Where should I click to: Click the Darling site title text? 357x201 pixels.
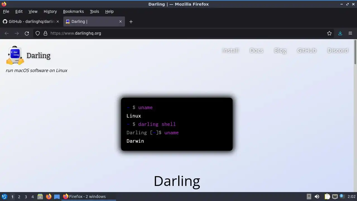(38, 56)
